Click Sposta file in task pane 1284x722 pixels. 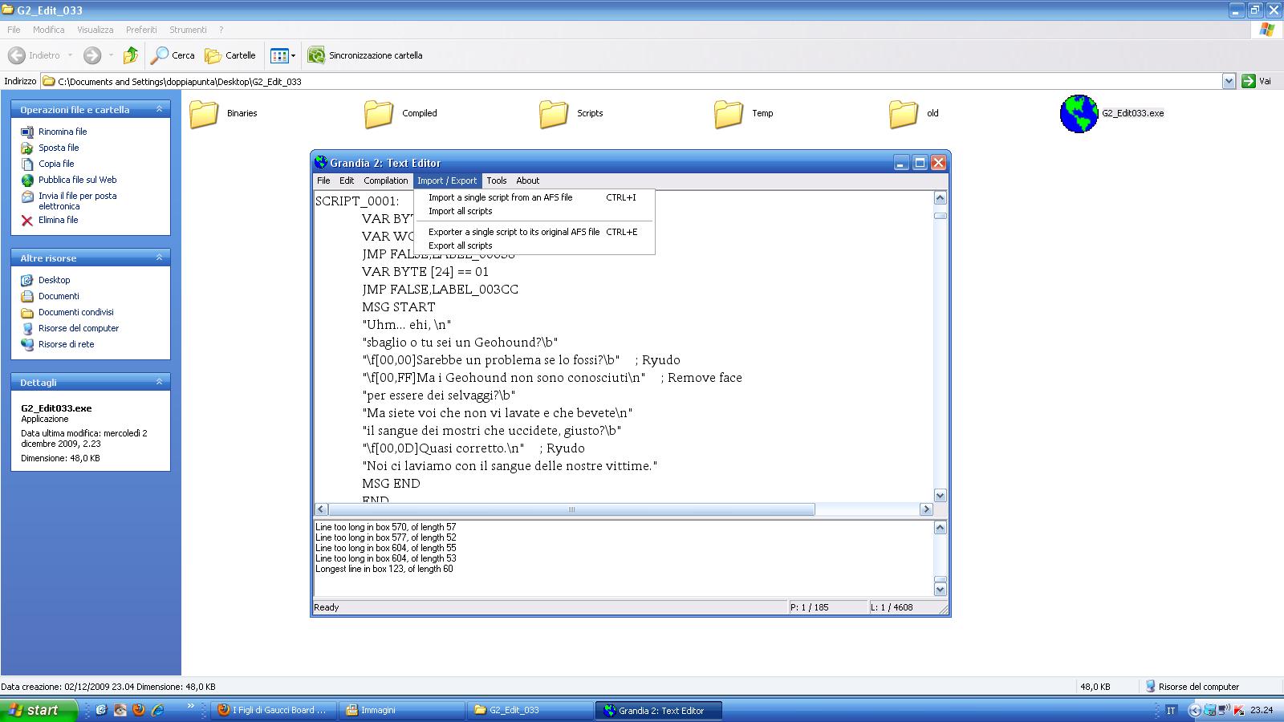pos(58,148)
